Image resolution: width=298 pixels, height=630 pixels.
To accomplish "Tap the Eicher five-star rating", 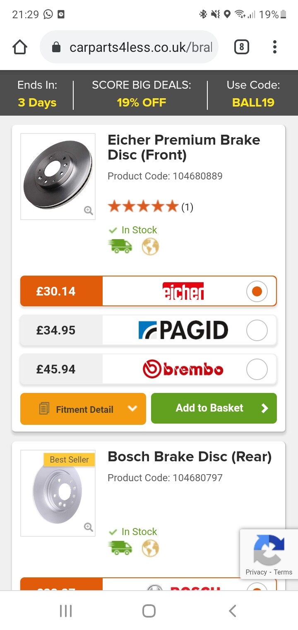I will coord(143,206).
